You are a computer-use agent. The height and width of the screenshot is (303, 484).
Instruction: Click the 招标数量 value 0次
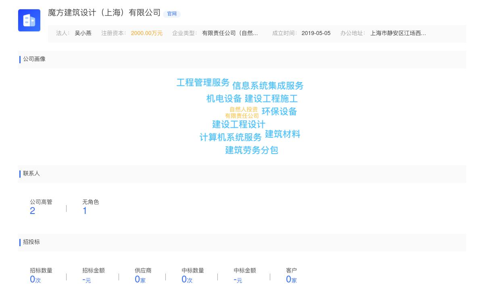click(x=35, y=280)
